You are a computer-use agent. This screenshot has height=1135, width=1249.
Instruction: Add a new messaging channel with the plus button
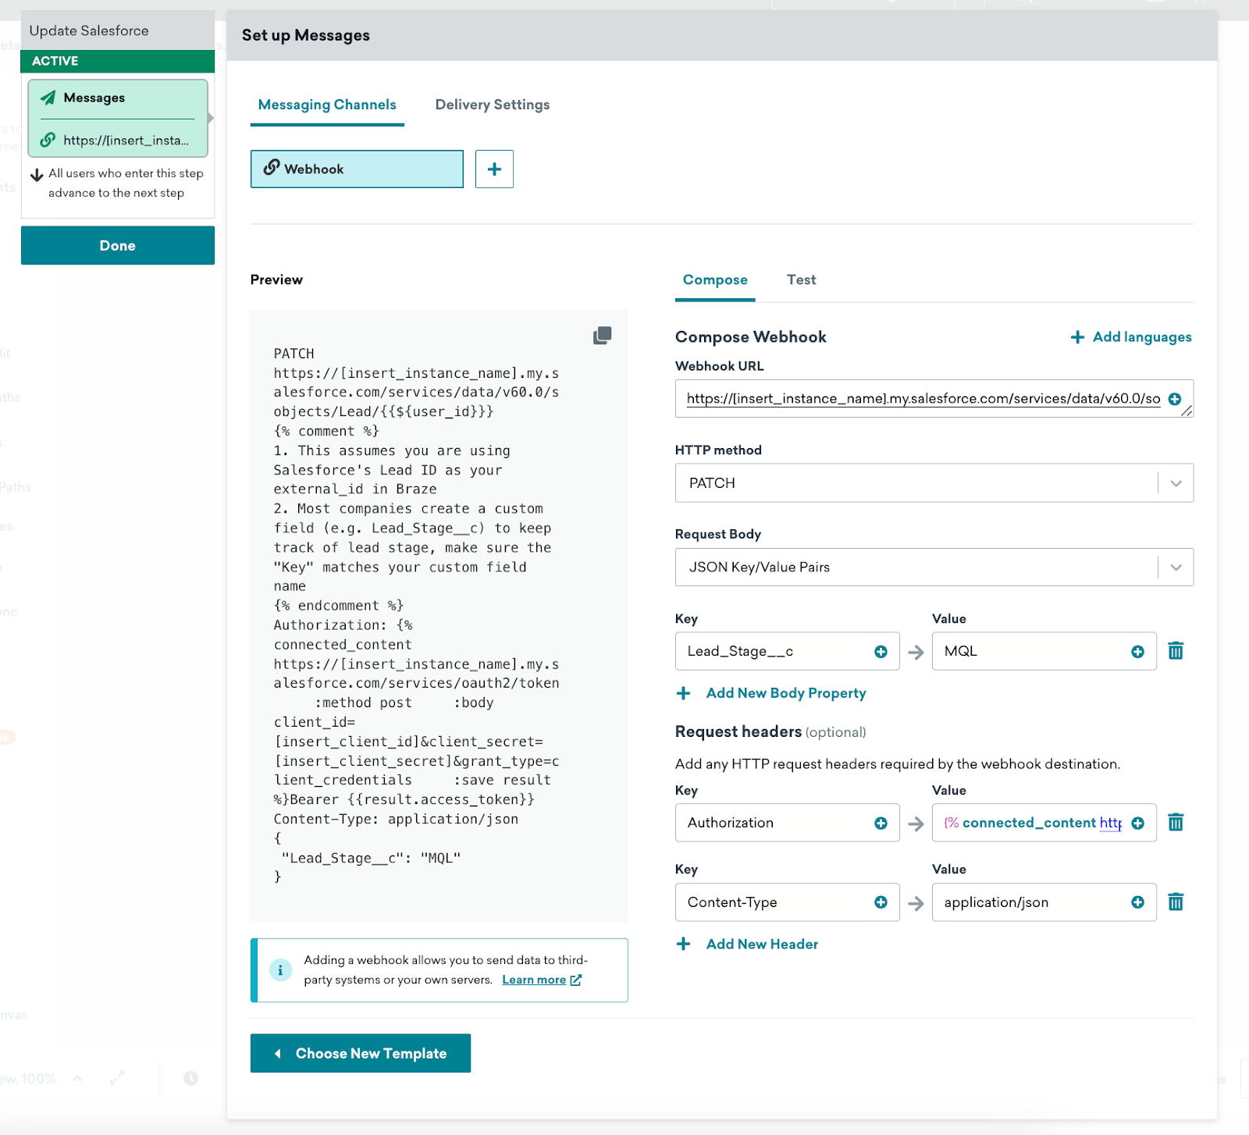494,169
